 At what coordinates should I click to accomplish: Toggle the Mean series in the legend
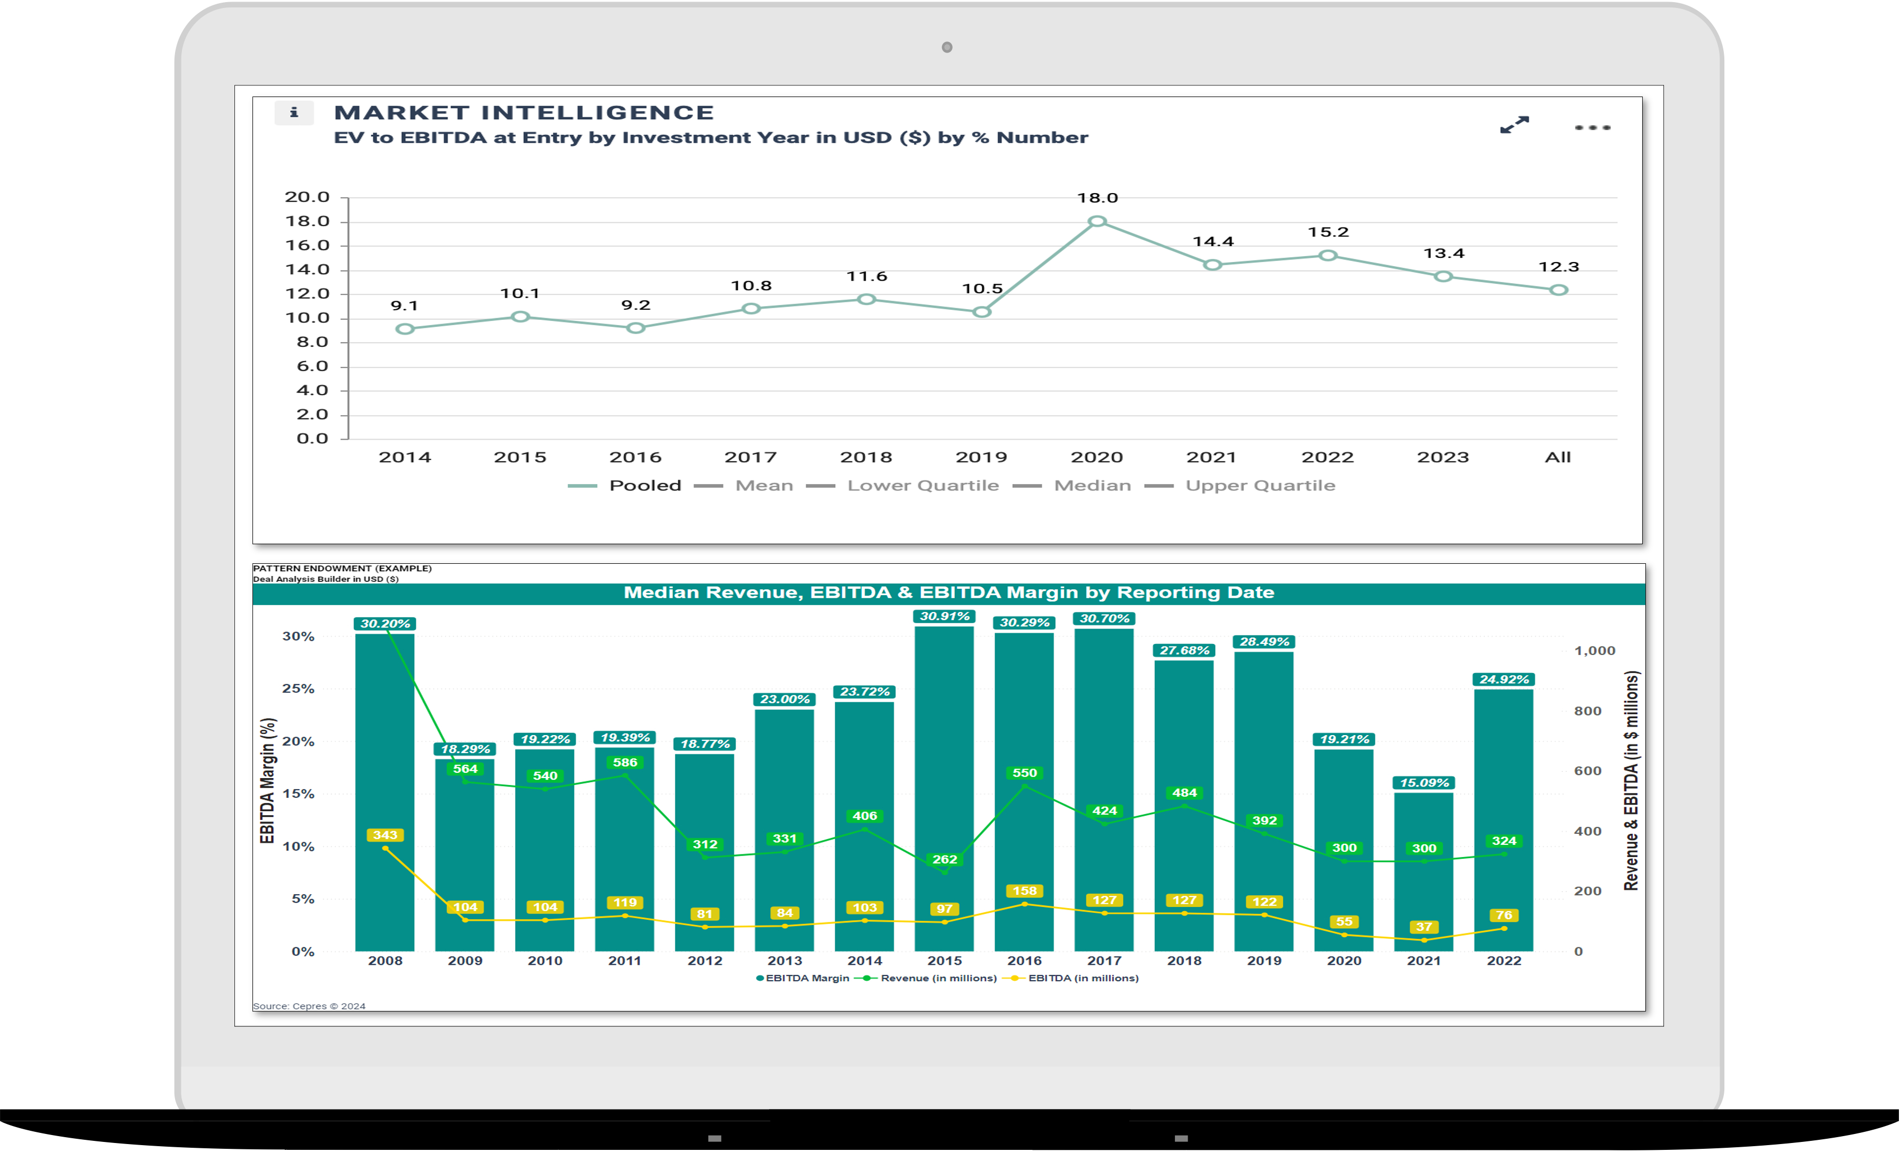[x=744, y=485]
